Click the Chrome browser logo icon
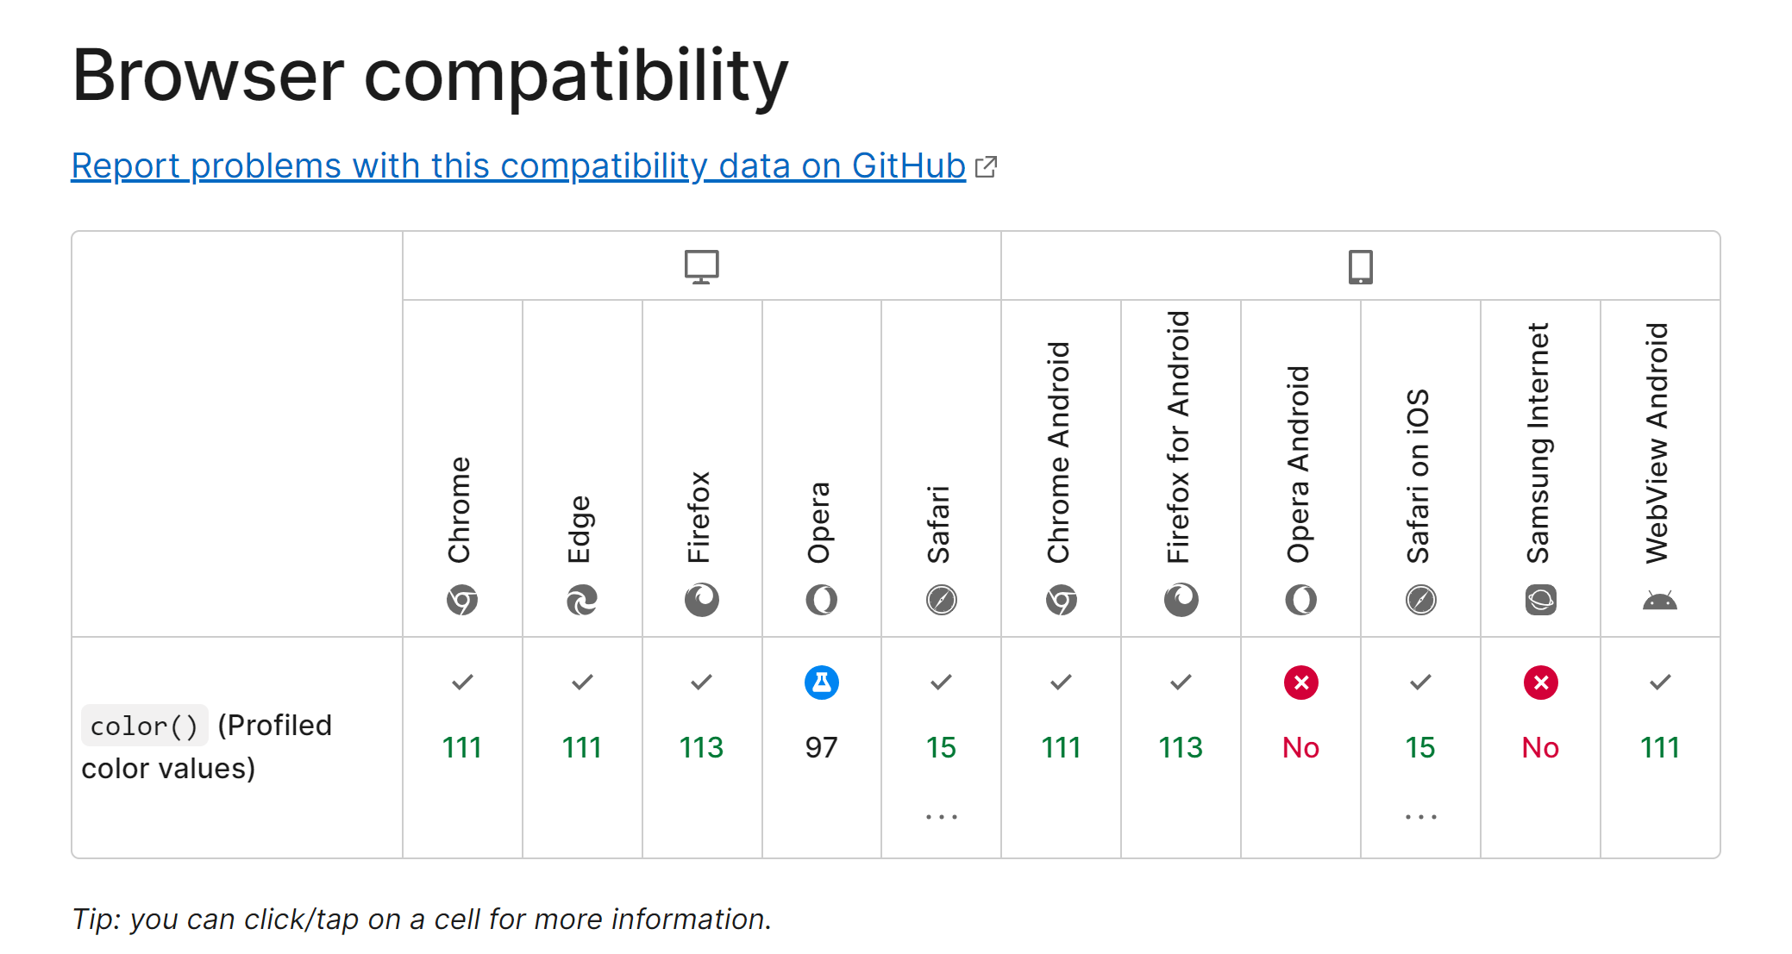The height and width of the screenshot is (954, 1792). click(x=462, y=600)
